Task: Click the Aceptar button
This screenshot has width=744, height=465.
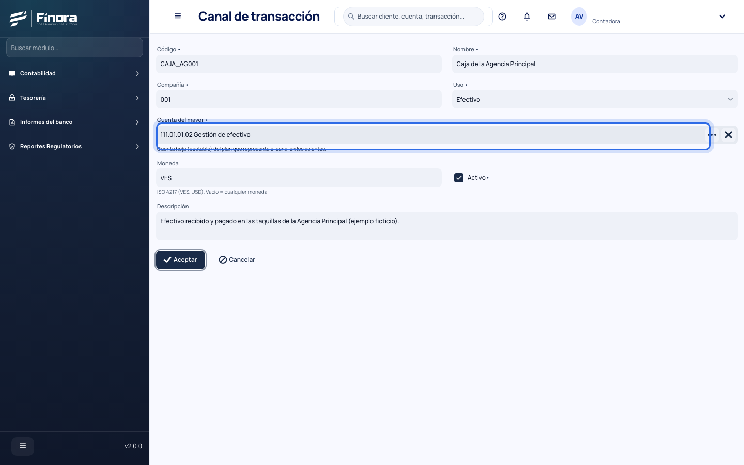Action: pyautogui.click(x=180, y=260)
